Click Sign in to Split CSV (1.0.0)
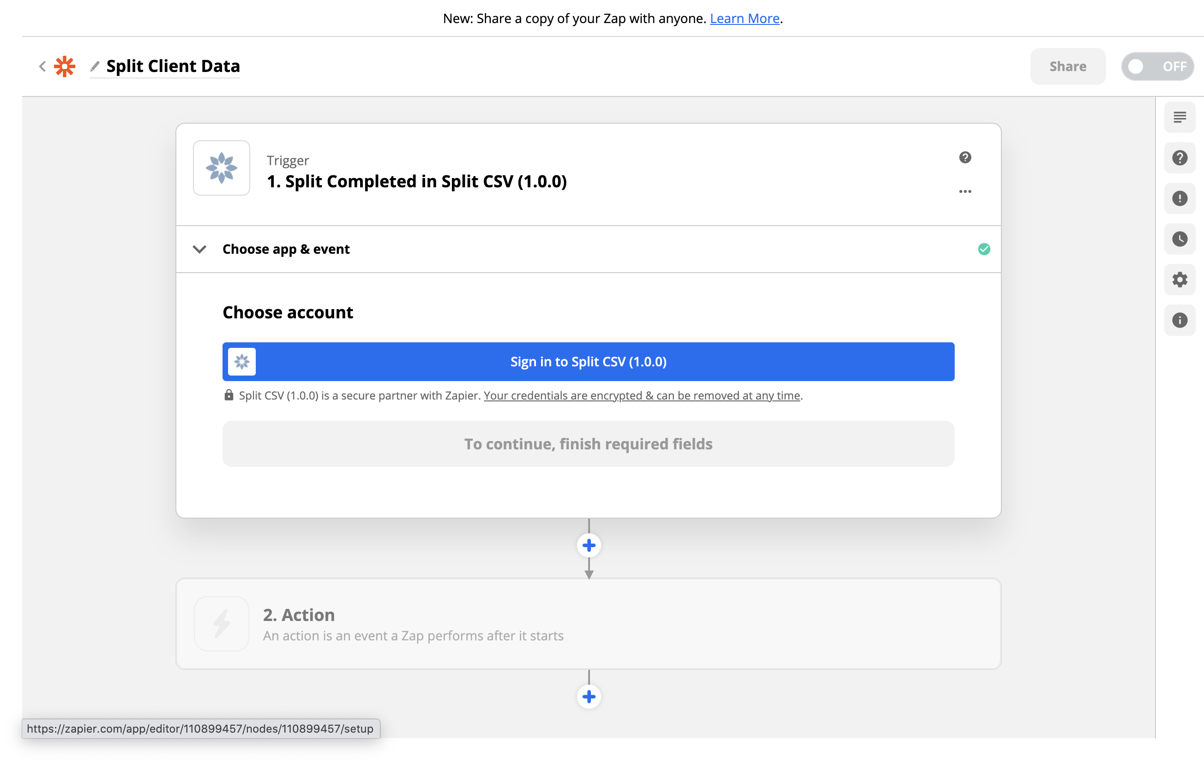The width and height of the screenshot is (1204, 764). click(588, 362)
